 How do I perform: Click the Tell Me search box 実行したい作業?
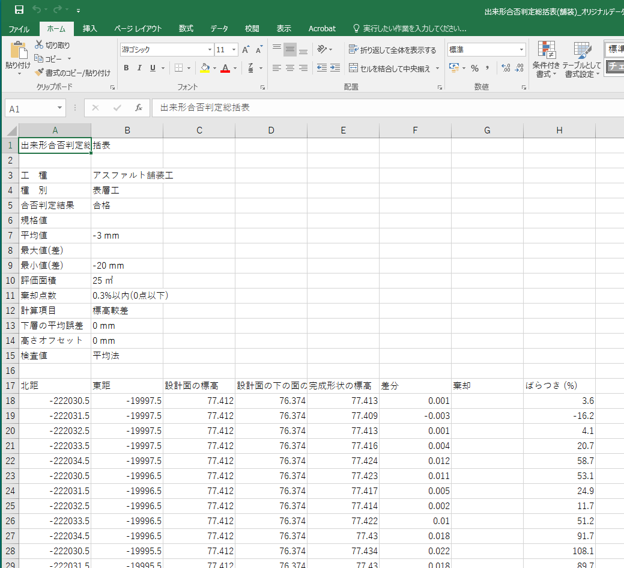[410, 29]
